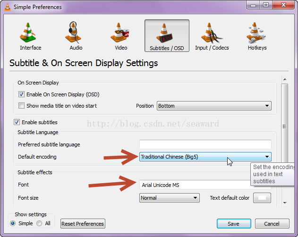Click the VLC cone icon in title bar
Screen dimensions: 298x237
pos(8,7)
